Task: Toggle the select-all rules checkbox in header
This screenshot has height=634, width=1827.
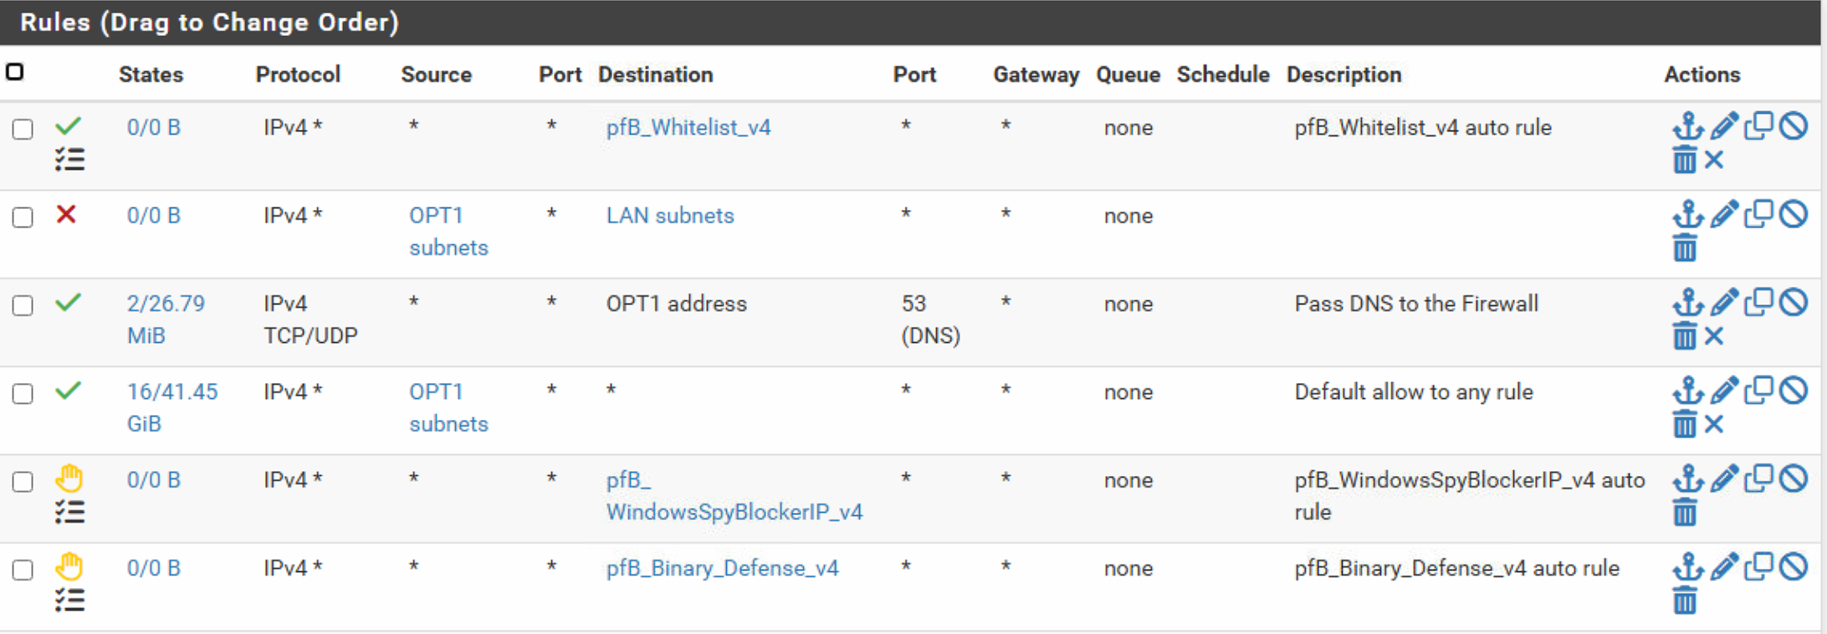Action: (x=15, y=72)
